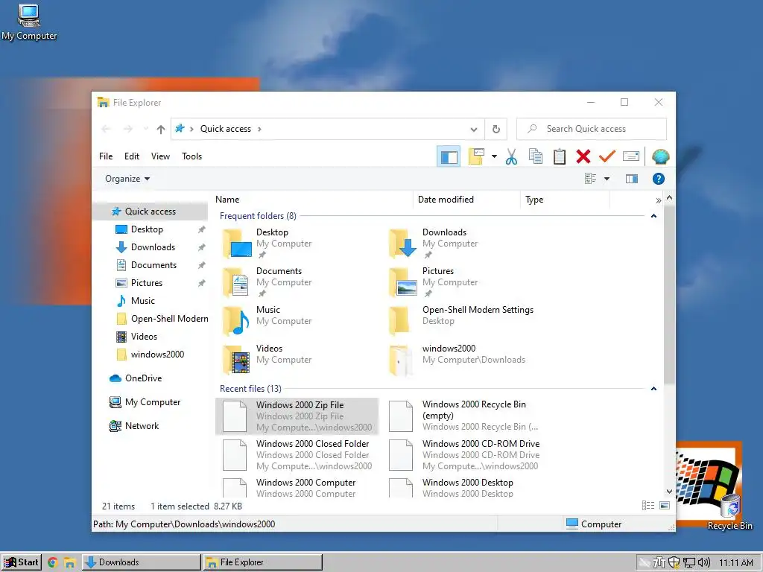Screen dimensions: 763x572
Task: Expand the Organize dropdown
Action: coord(127,179)
